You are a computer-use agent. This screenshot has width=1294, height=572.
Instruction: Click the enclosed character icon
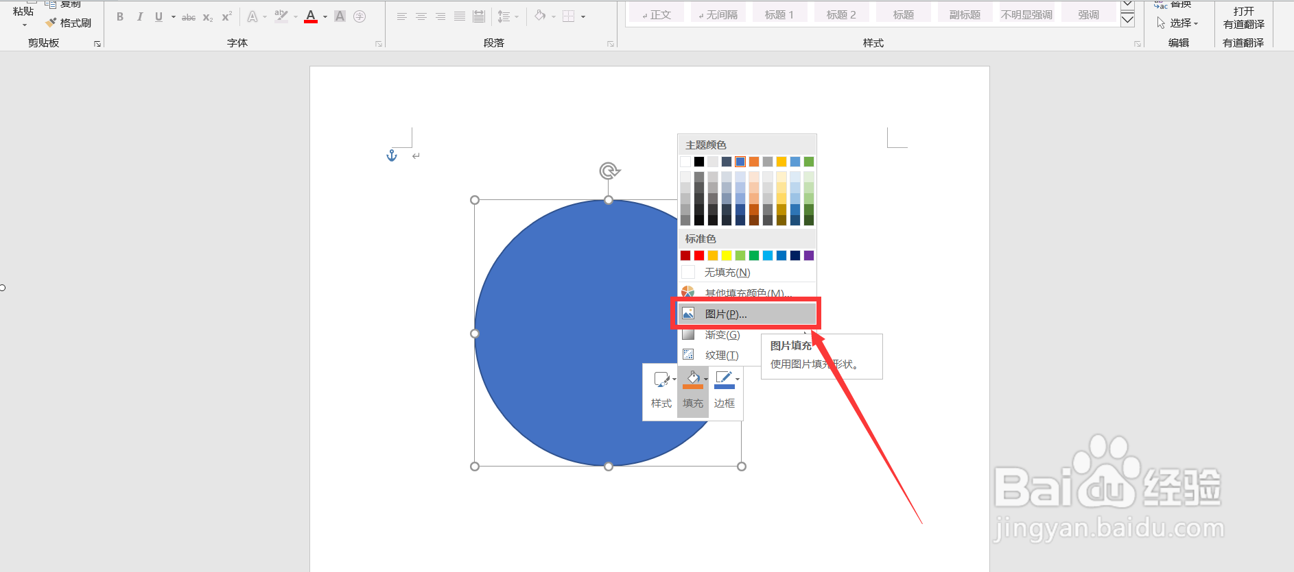[360, 16]
